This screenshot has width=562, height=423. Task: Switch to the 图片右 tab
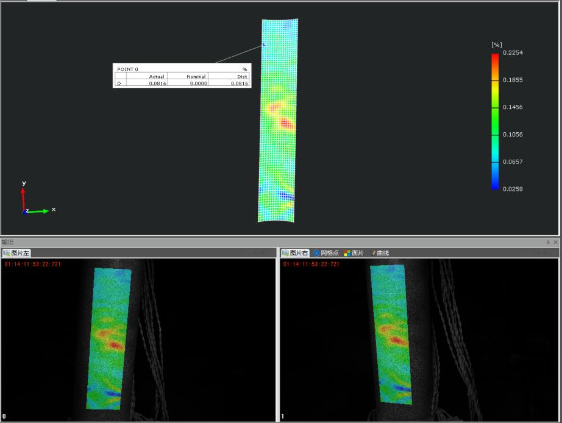click(294, 253)
